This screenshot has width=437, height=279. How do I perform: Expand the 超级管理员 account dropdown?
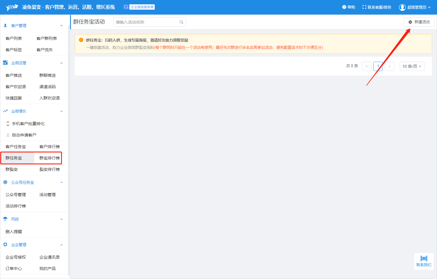(x=429, y=7)
